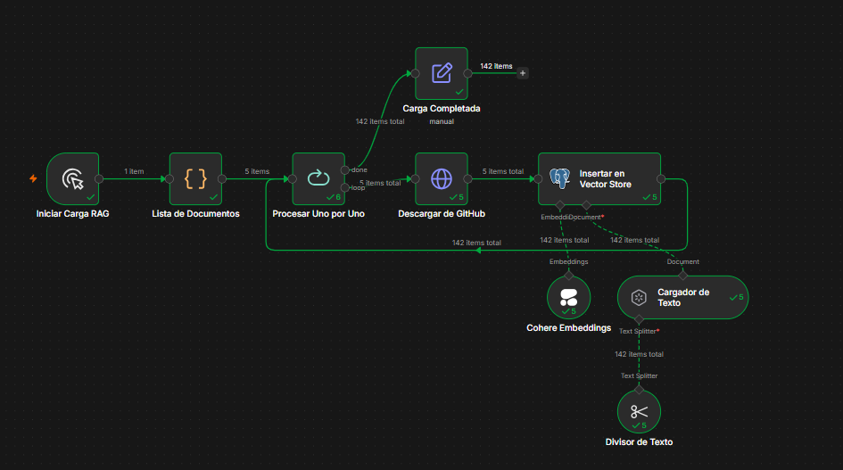Select the Procesar Uno por Uno loop node
The width and height of the screenshot is (843, 470).
click(x=318, y=178)
